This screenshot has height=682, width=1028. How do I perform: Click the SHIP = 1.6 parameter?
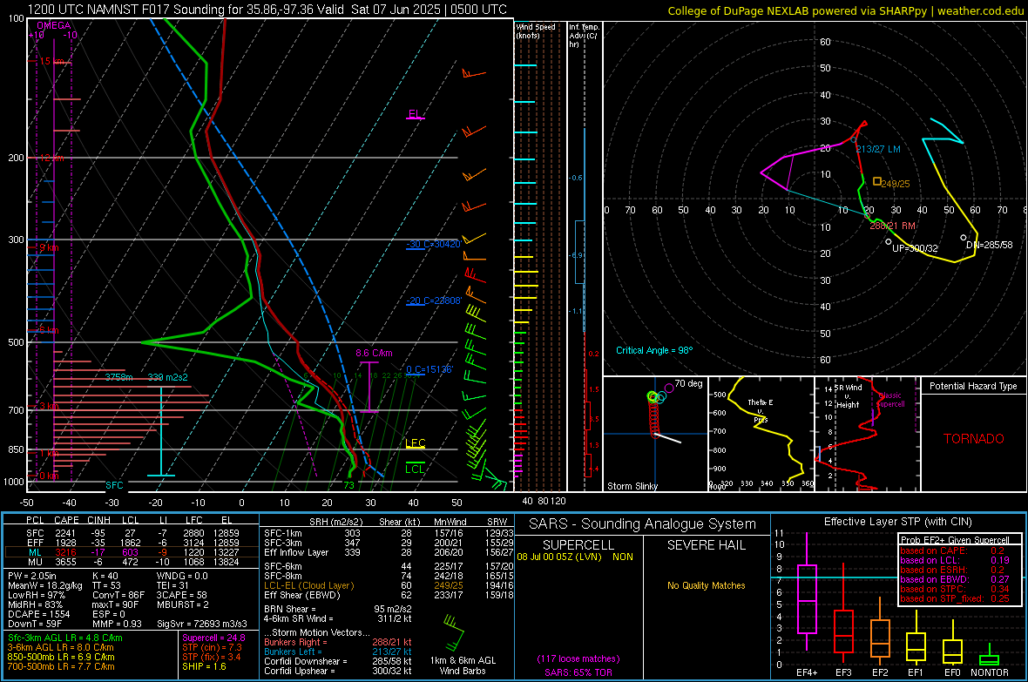204,666
